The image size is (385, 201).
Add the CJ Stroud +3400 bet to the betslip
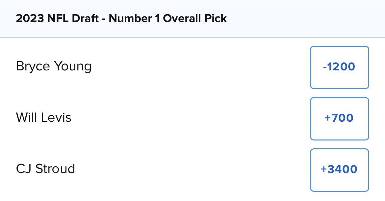[x=339, y=170]
